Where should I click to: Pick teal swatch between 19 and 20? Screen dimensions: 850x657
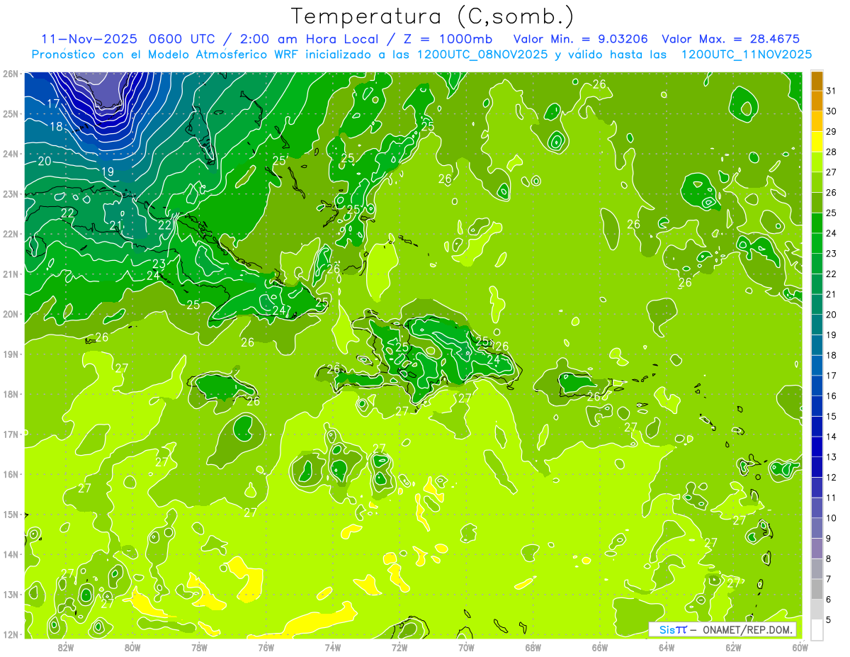pos(817,325)
